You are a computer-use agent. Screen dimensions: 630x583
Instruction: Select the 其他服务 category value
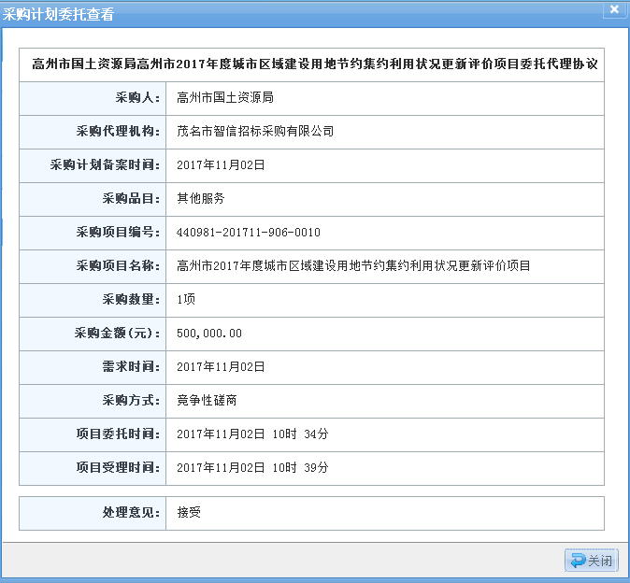coord(201,198)
